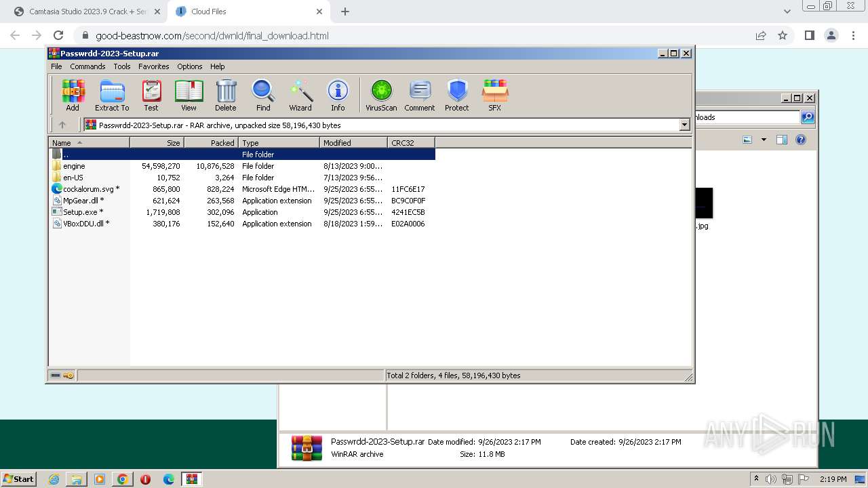Show hidden system tray icons
Screen dimensions: 868x488
[756, 479]
